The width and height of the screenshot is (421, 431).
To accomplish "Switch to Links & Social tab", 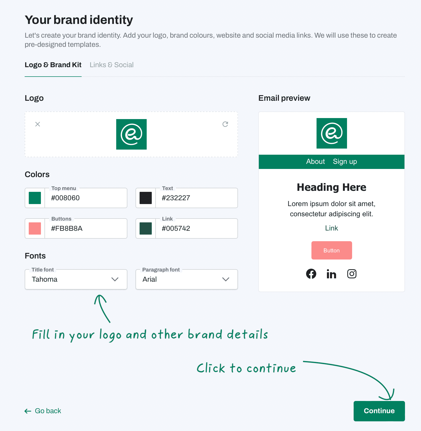I will [112, 65].
